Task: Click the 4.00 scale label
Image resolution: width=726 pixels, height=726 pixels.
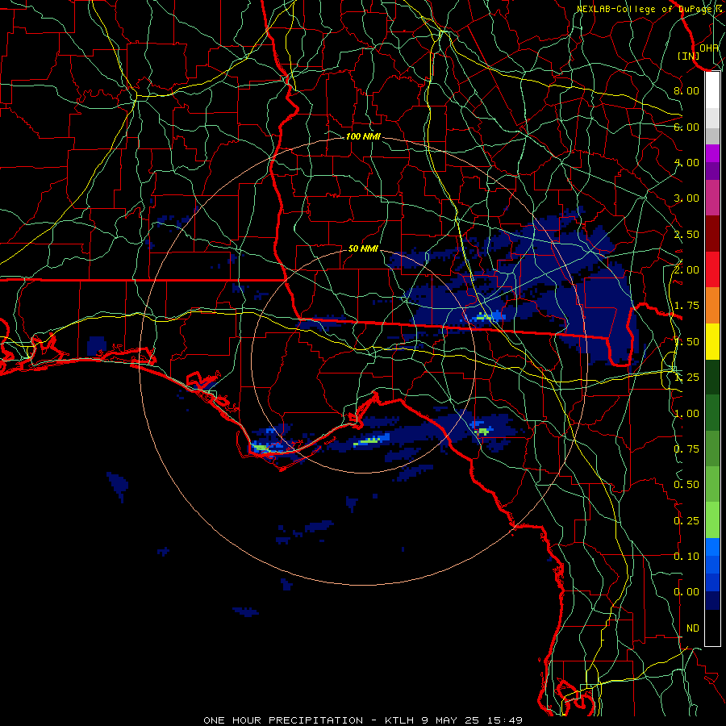Action: click(686, 162)
